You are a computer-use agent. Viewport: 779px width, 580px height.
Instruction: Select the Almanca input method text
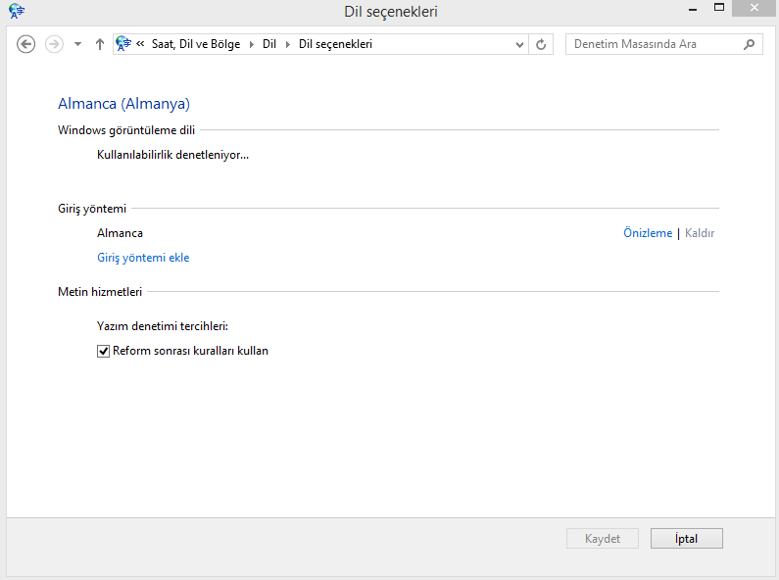point(120,233)
